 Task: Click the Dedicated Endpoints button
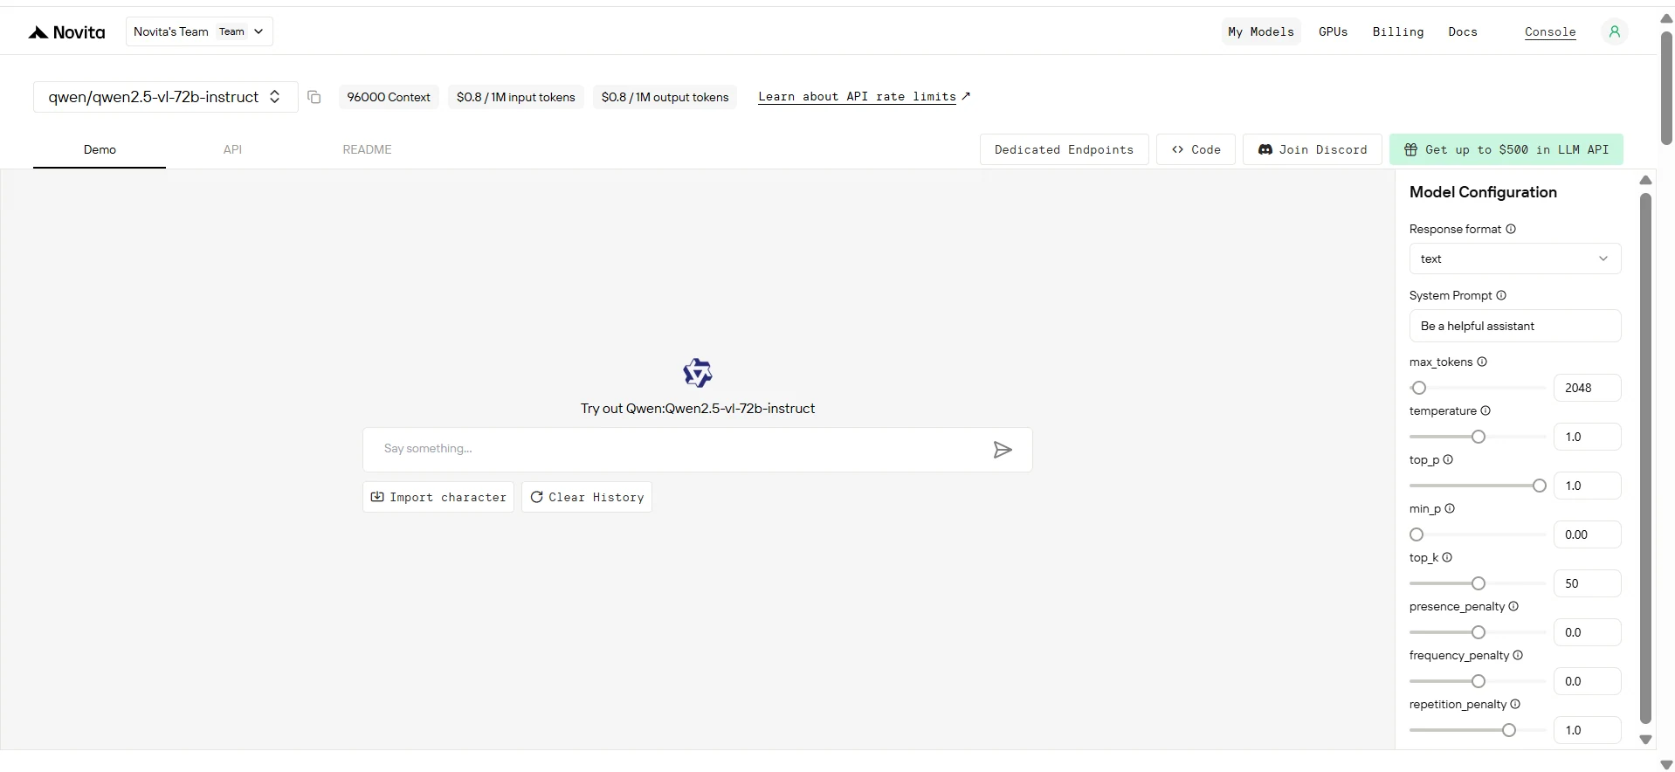coord(1064,149)
